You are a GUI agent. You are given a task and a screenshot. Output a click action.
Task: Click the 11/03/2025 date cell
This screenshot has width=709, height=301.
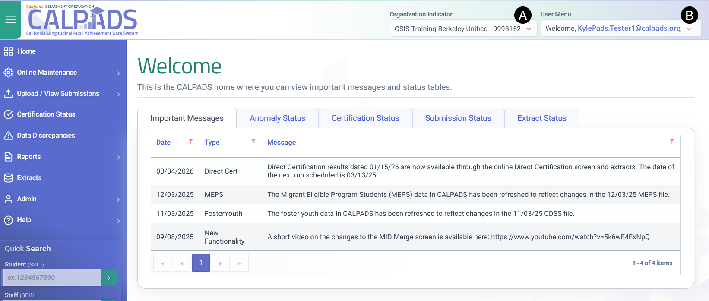pyautogui.click(x=175, y=214)
